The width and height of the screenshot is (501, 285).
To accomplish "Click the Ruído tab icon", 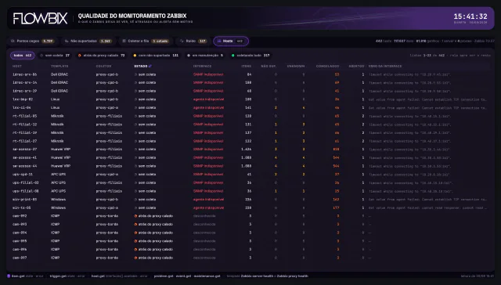I will [182, 41].
